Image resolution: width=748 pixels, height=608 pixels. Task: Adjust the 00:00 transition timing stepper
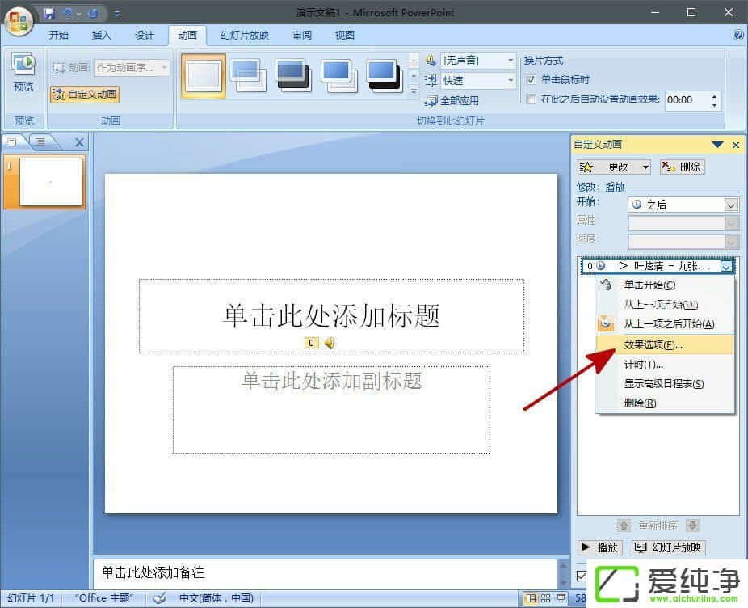(712, 100)
